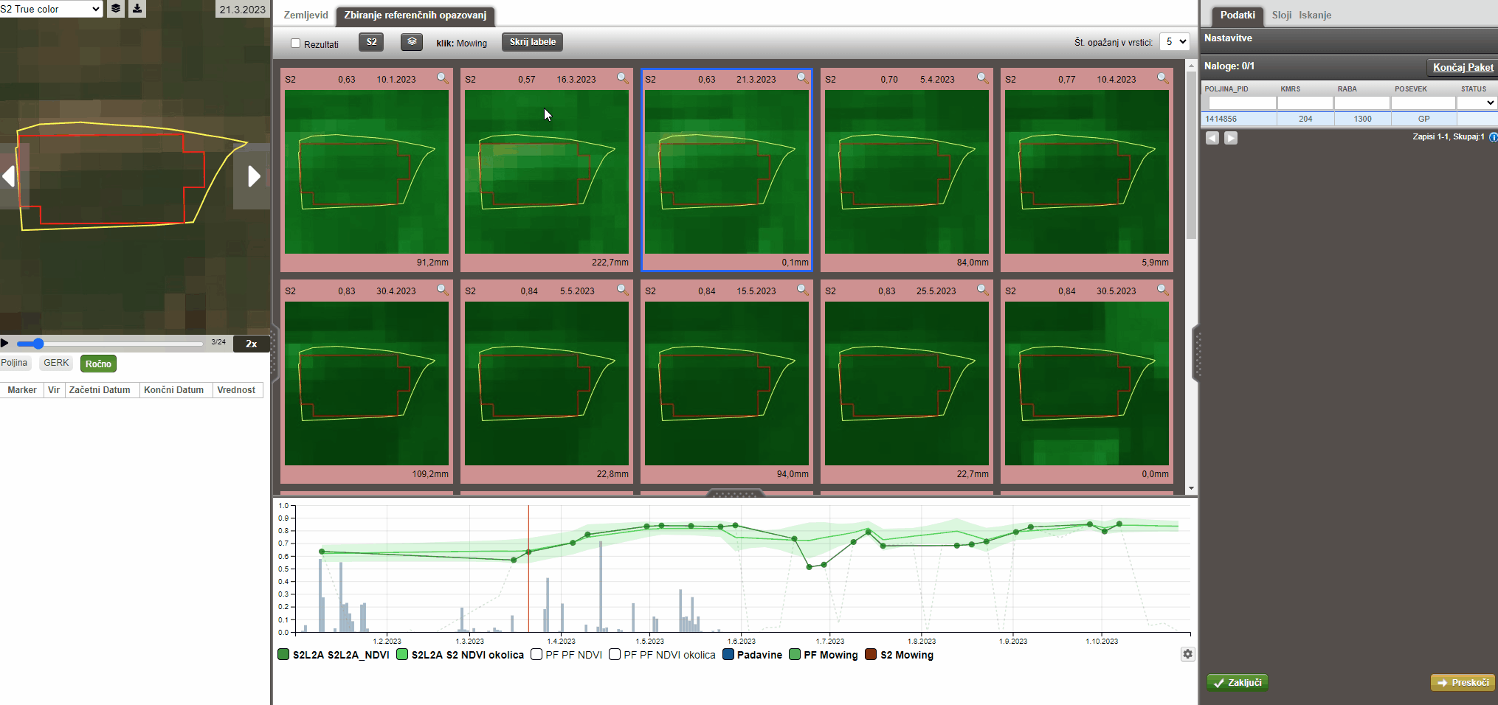Screen dimensions: 1498x705
Task: Click the download icon above the map
Action: tap(137, 9)
